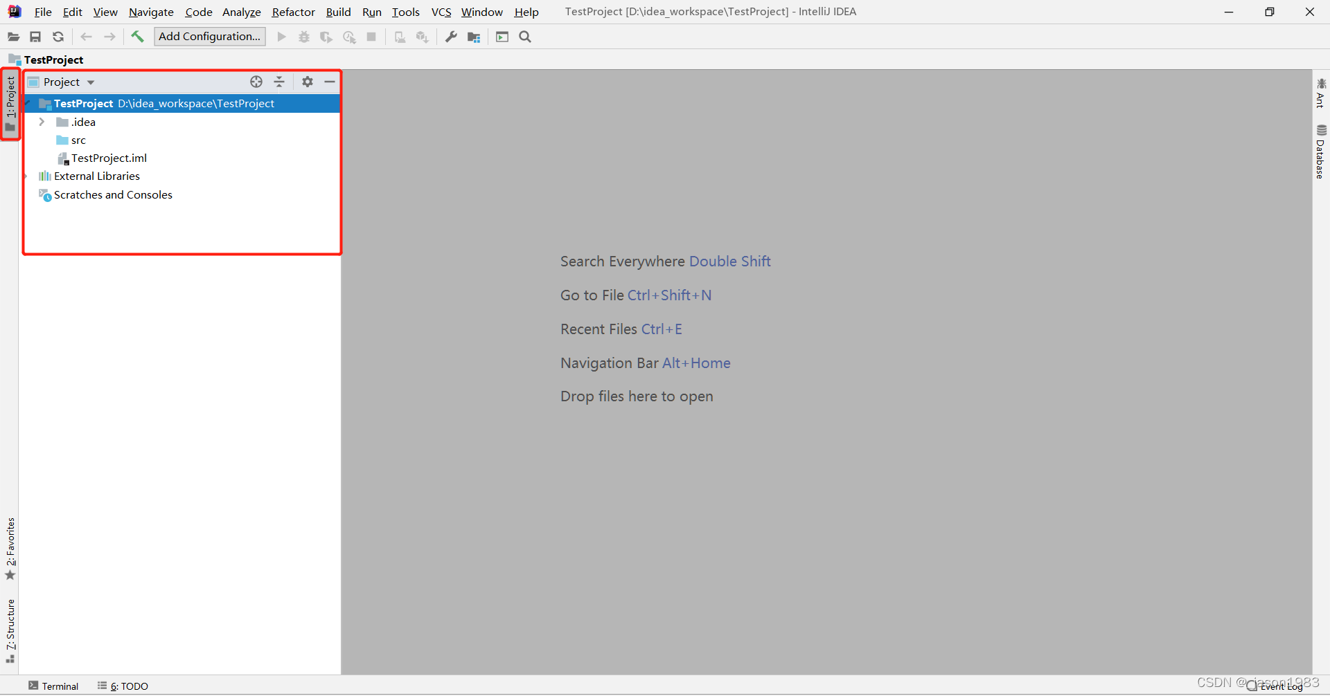Open the View menu
Screen dimensions: 1330x696
[105, 12]
